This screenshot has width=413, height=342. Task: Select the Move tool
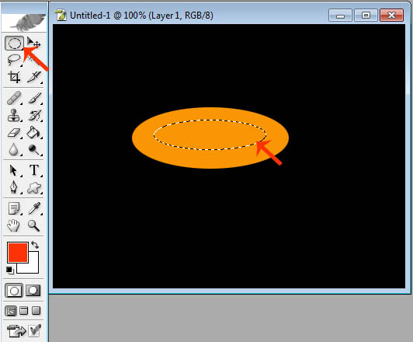[33, 43]
